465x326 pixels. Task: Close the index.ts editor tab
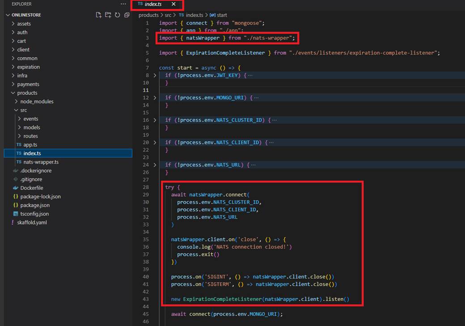pos(173,4)
